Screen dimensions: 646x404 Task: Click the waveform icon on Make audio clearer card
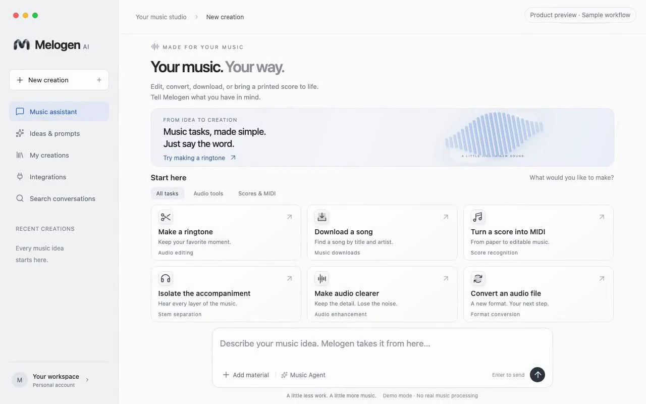pyautogui.click(x=322, y=279)
